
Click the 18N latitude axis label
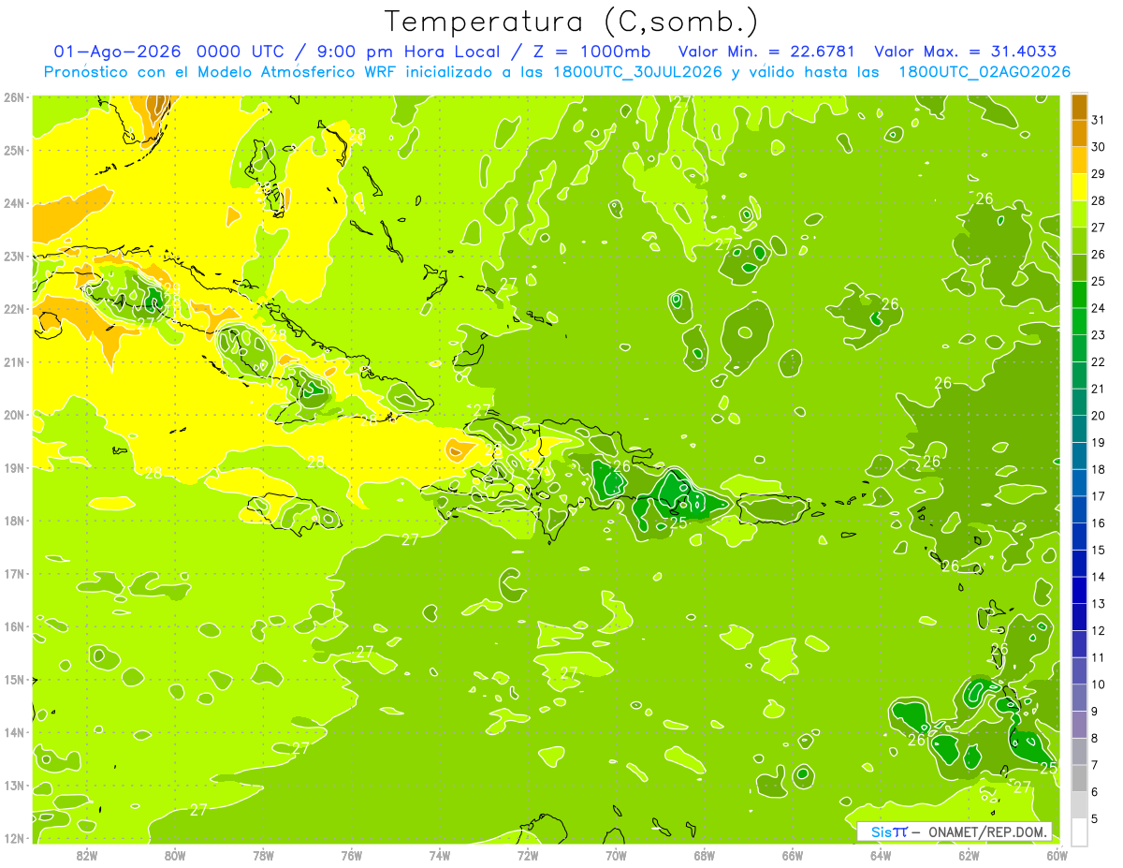[x=14, y=521]
